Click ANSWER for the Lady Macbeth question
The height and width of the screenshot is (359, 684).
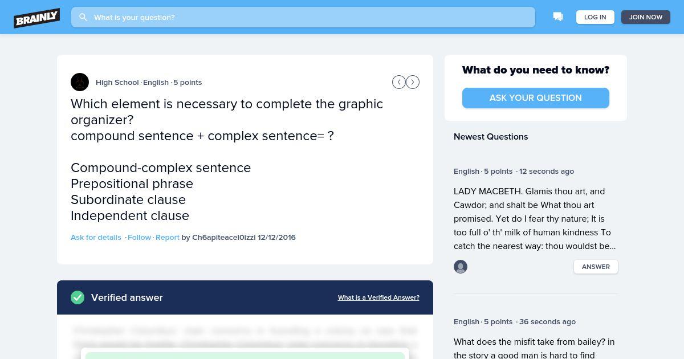[596, 267]
